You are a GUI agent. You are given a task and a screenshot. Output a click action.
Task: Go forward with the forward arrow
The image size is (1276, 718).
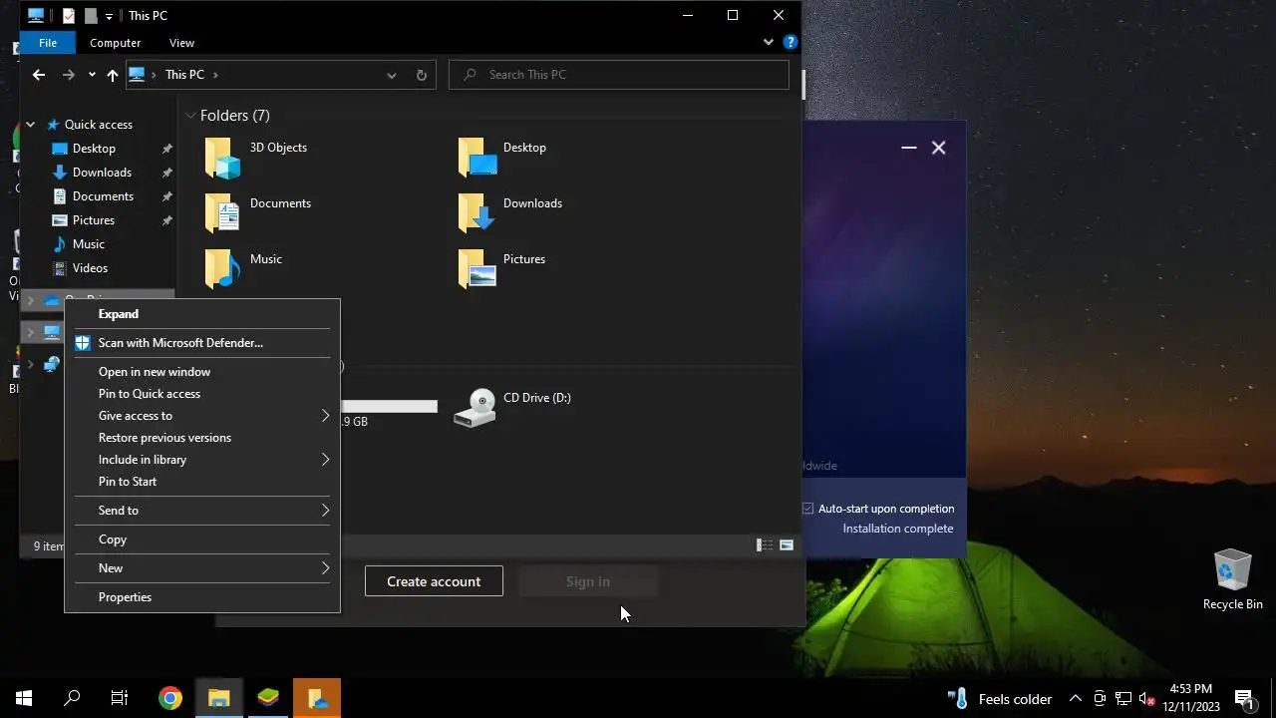pos(68,75)
